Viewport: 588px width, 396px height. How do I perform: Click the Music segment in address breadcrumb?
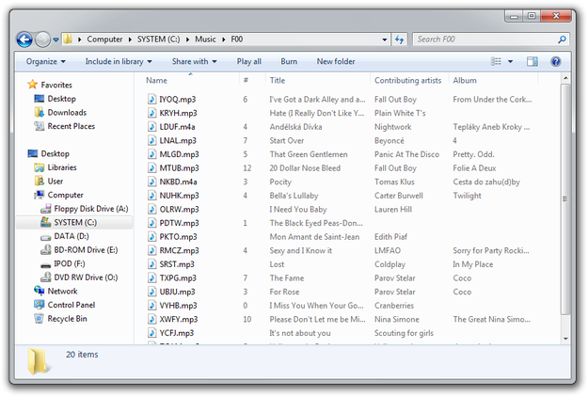[x=205, y=40]
